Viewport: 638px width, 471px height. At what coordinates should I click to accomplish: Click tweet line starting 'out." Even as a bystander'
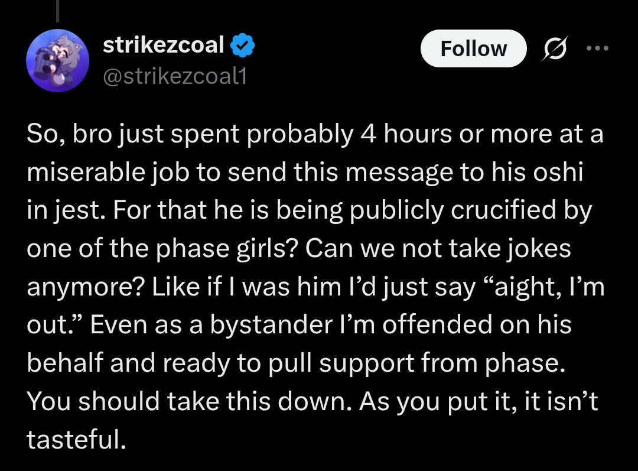click(300, 325)
